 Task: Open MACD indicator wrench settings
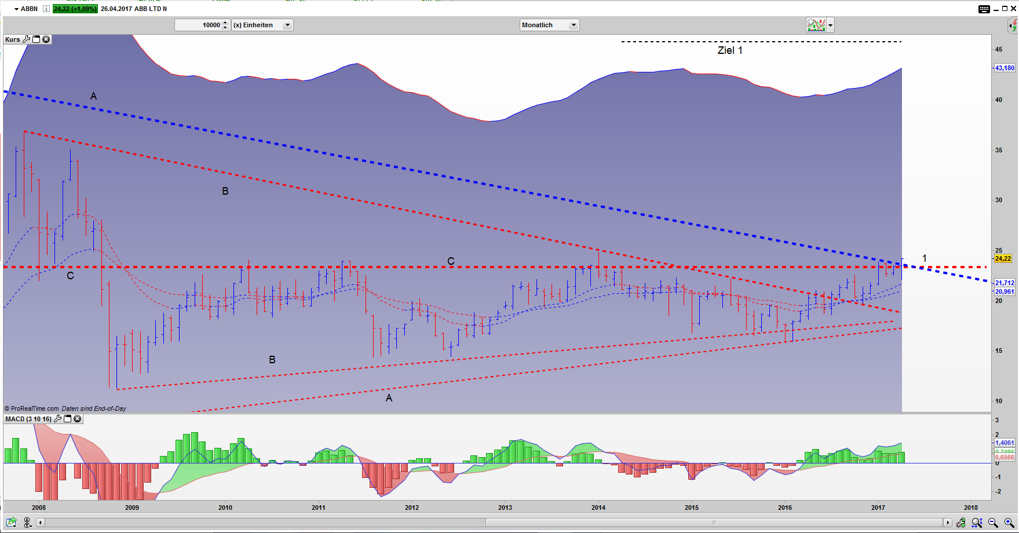pos(57,419)
